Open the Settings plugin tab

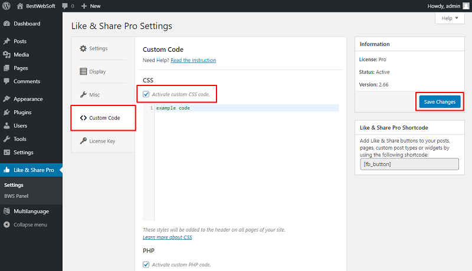[x=103, y=48]
